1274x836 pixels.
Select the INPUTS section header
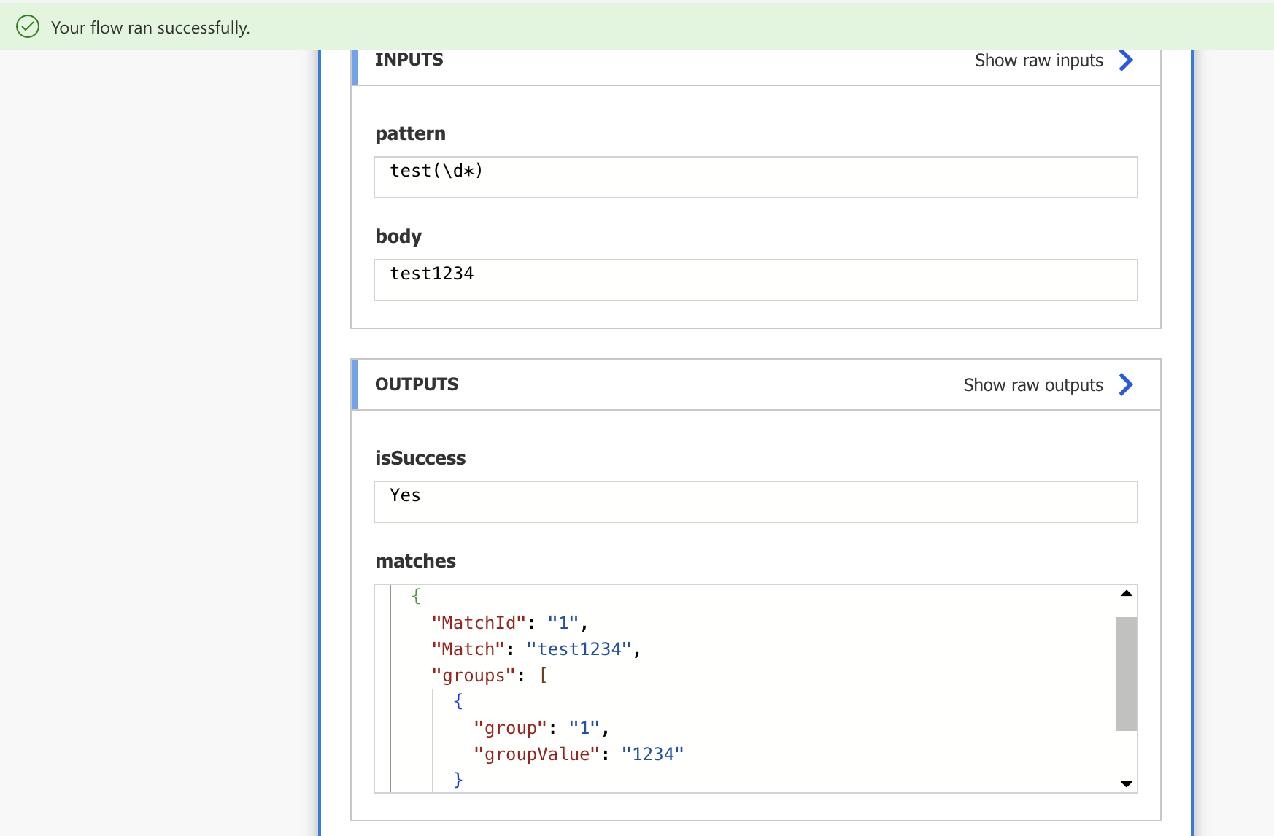pyautogui.click(x=409, y=60)
